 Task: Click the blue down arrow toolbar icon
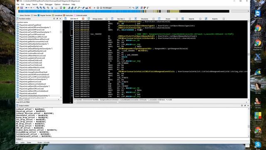[52, 8]
